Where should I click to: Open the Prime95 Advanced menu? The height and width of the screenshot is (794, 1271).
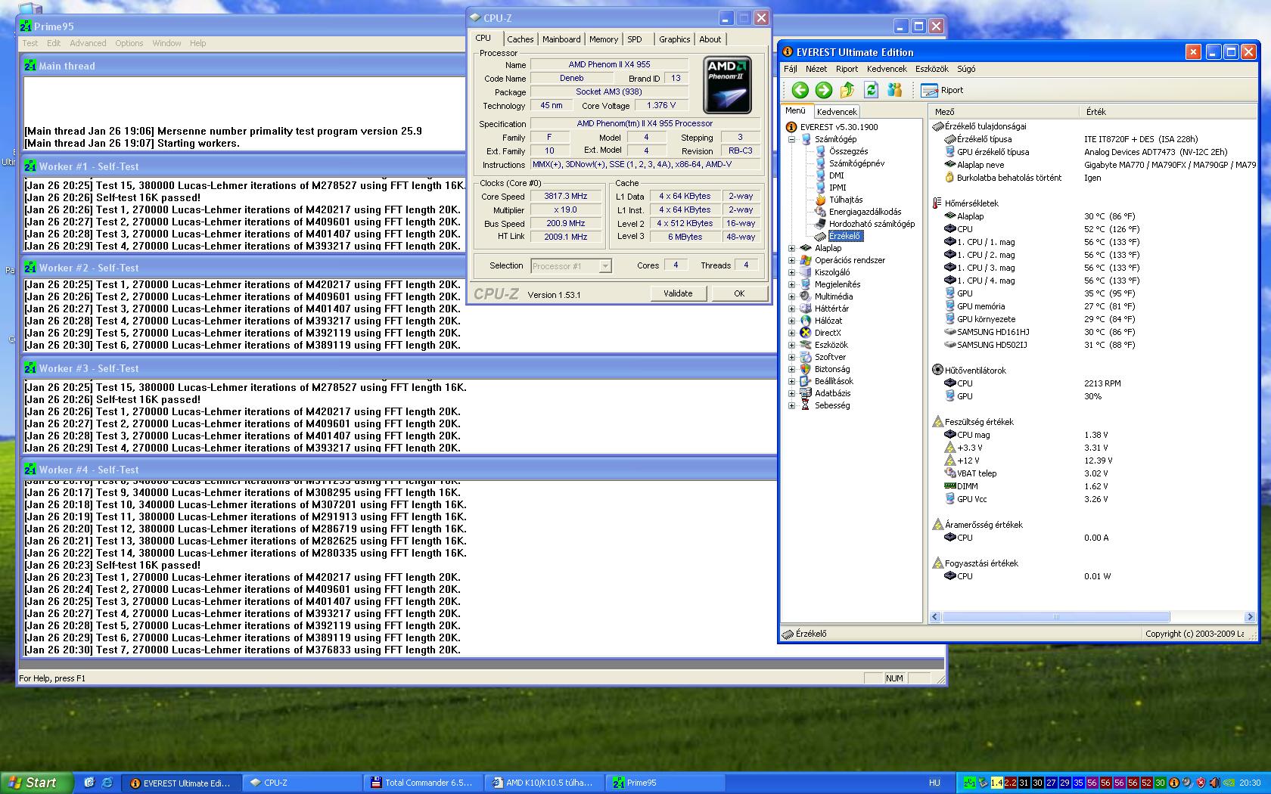tap(88, 43)
